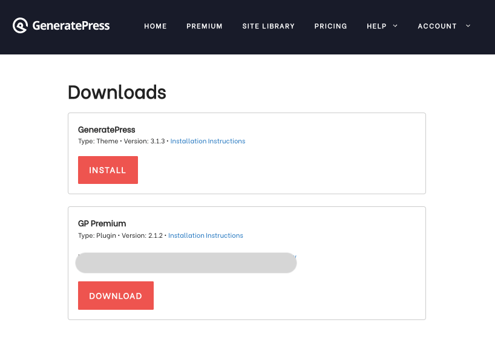Open Installation Instructions for GP Premium plugin
This screenshot has height=337, width=495.
coord(206,235)
